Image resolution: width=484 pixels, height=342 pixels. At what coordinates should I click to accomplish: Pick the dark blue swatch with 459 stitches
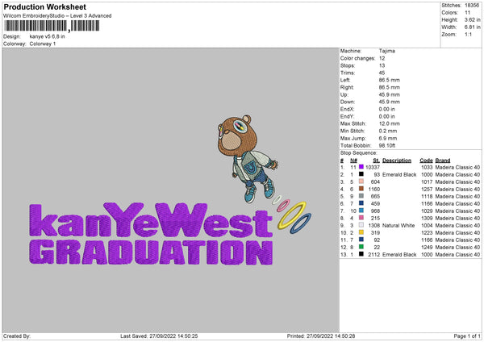361,203
